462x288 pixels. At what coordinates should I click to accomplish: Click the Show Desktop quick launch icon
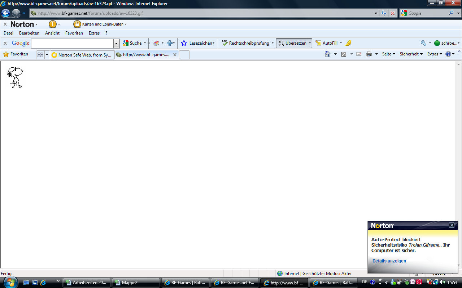pos(26,283)
